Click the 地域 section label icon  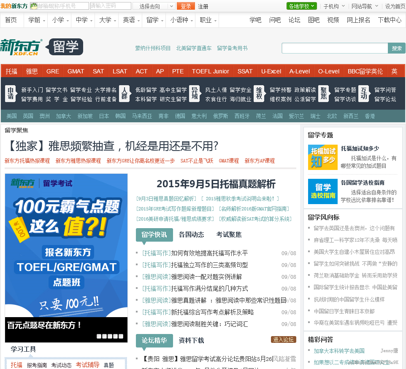[x=195, y=94]
